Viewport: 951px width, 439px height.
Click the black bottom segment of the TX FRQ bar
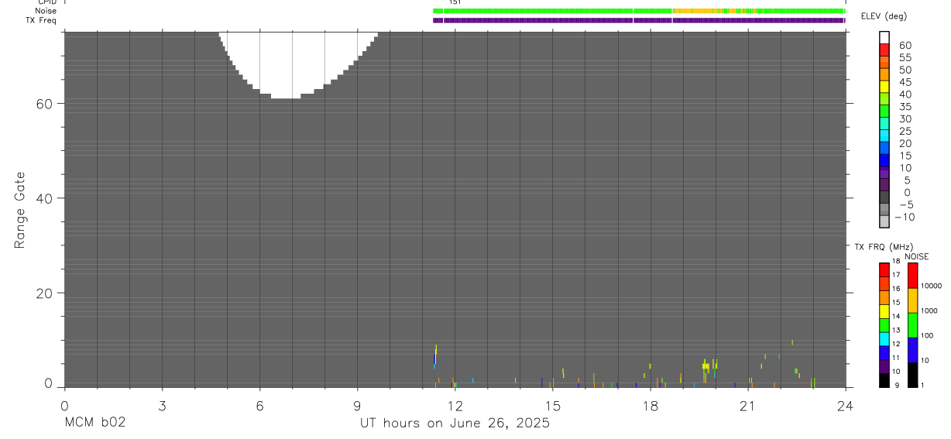tap(884, 379)
